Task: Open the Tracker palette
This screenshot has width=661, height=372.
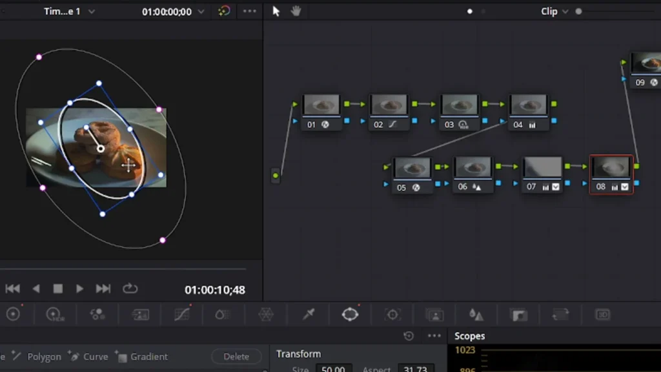Action: pyautogui.click(x=392, y=315)
